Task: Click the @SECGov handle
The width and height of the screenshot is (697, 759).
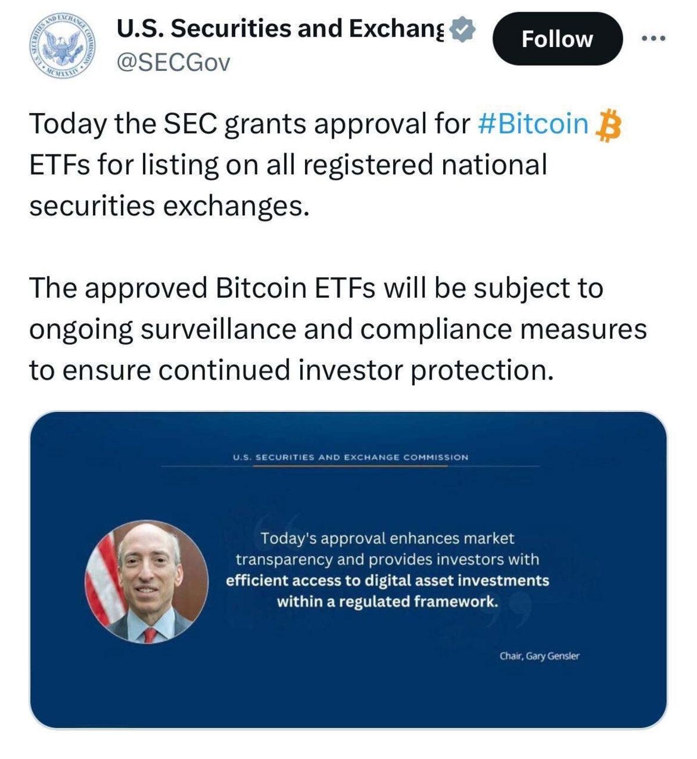Action: (x=174, y=62)
